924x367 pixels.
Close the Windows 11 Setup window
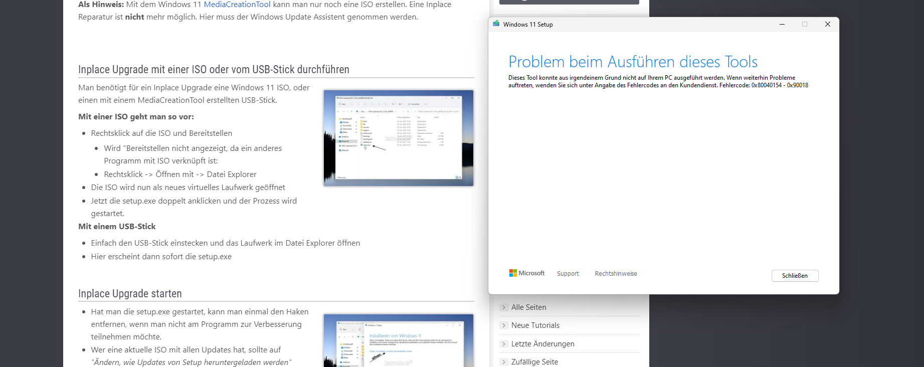click(x=827, y=24)
